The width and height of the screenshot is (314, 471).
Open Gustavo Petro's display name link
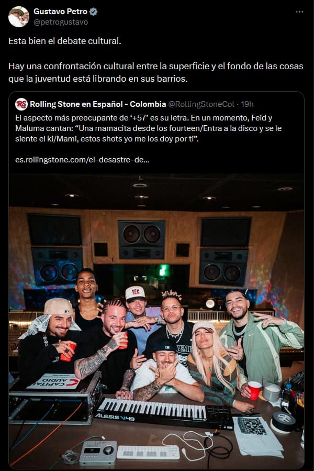[60, 12]
